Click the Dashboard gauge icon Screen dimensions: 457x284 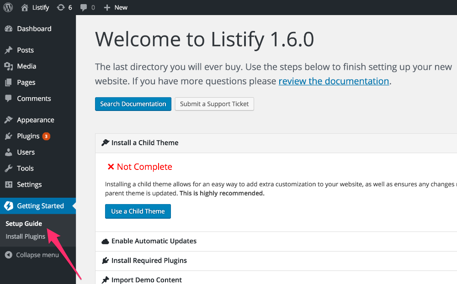pyautogui.click(x=9, y=29)
